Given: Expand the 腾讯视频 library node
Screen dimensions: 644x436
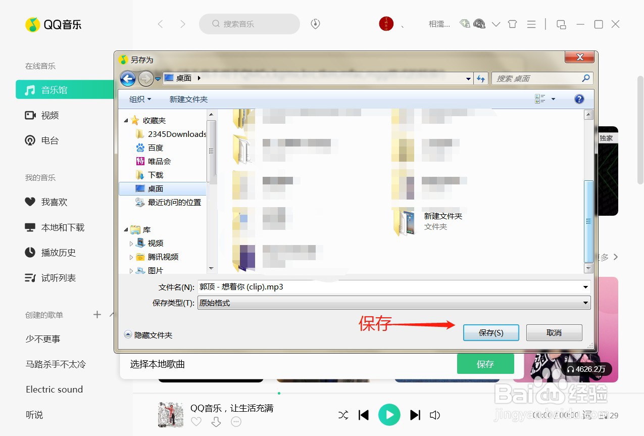Looking at the screenshot, I should click(x=131, y=257).
